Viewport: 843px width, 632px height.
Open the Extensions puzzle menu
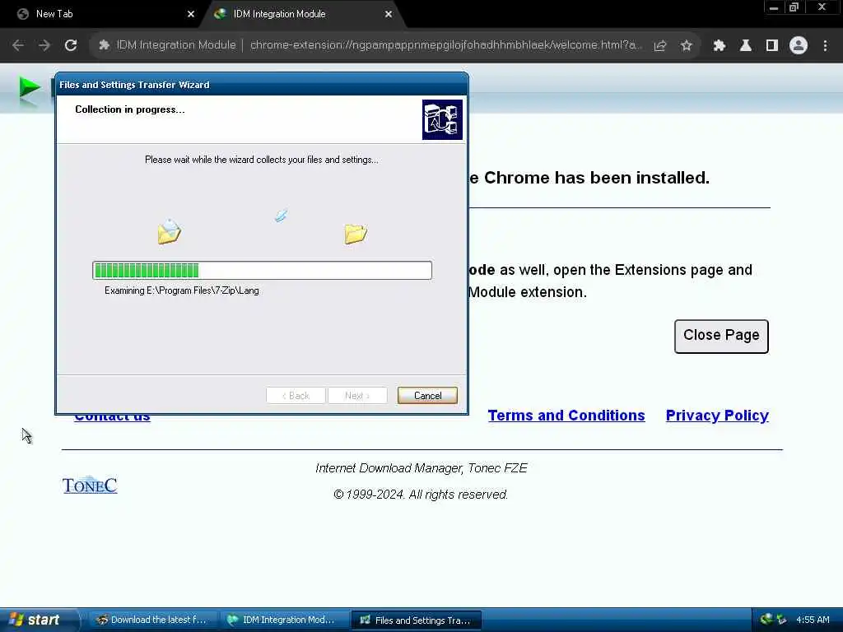[719, 46]
